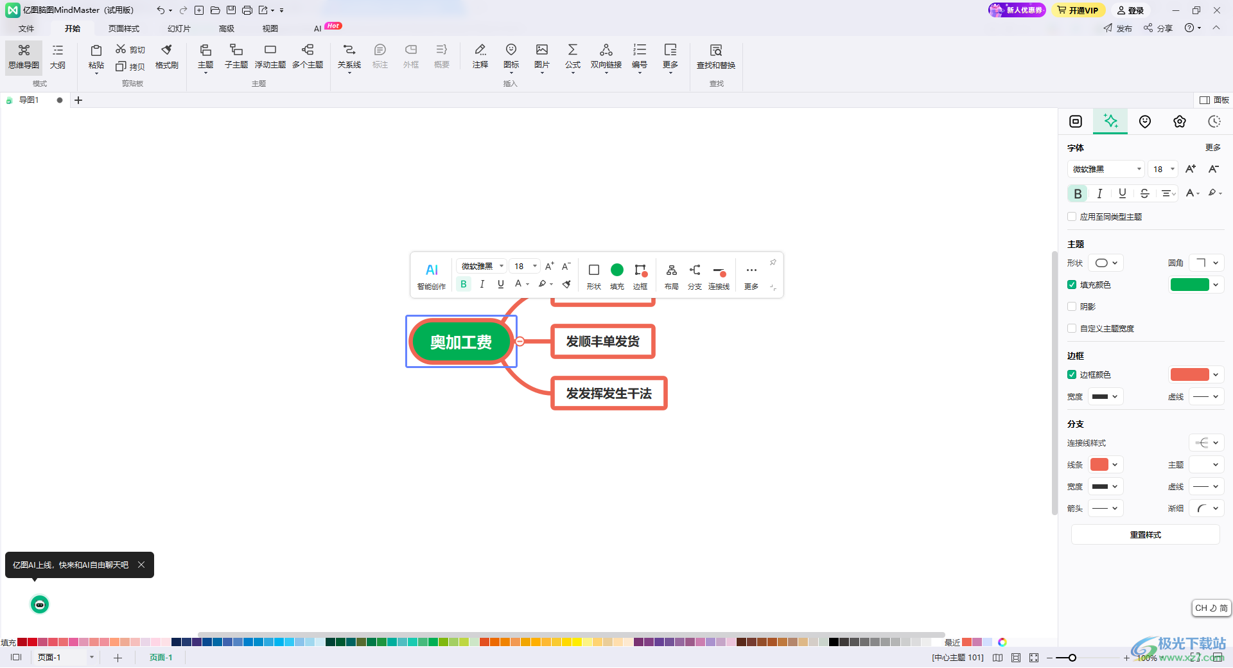Switch to the 页面样式 tab
The image size is (1233, 668).
click(124, 28)
